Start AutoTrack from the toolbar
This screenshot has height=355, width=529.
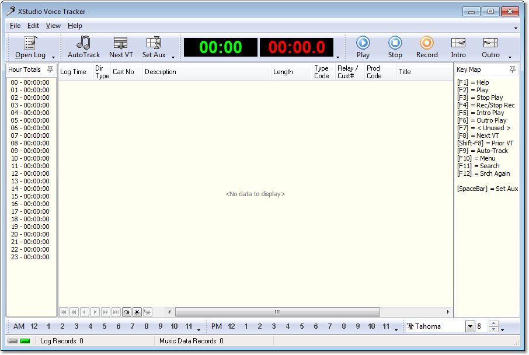tap(83, 47)
